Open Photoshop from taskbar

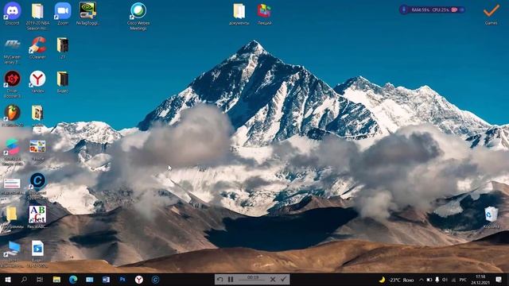[122, 280]
